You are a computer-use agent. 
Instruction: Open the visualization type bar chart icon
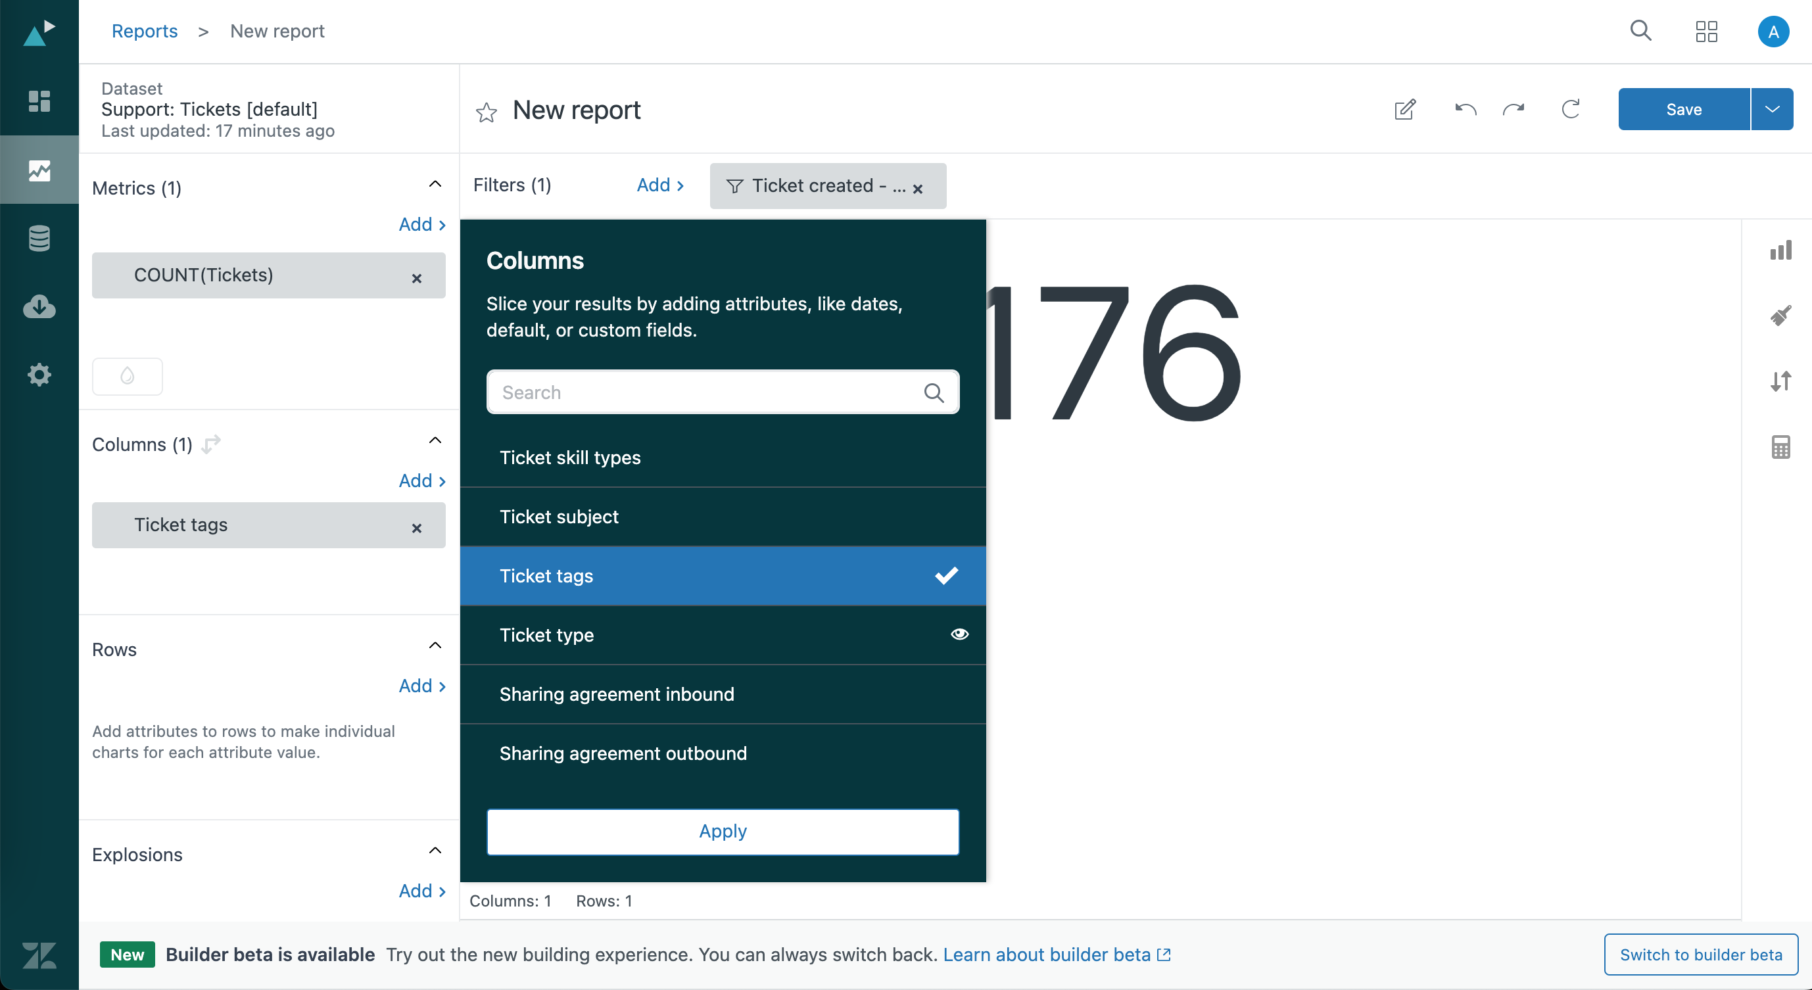[x=1780, y=250]
